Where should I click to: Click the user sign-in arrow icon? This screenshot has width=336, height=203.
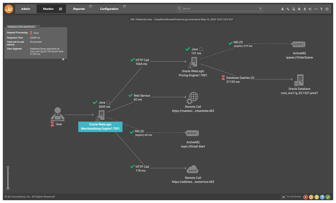tap(310, 9)
